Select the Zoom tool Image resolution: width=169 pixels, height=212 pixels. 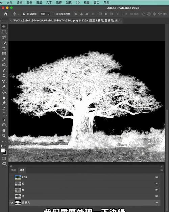[4, 136]
